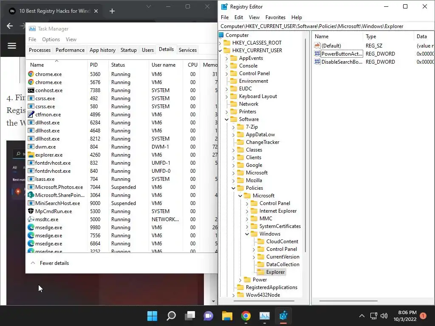The width and height of the screenshot is (435, 326).
Task: Click the DisableSearchBo... DWORD value icon
Action: click(x=317, y=62)
